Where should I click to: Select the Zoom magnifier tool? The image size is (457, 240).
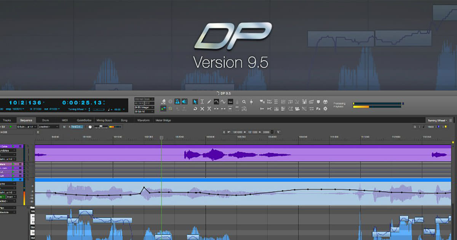244,102
